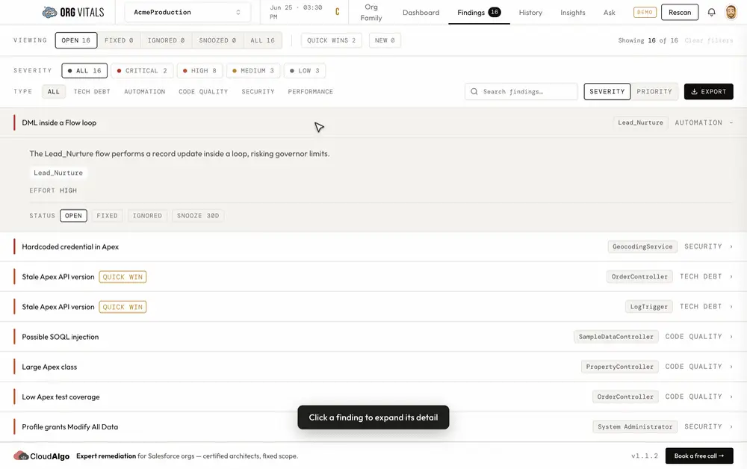Screen dimensions: 747x469
Task: Mark finding status as FIXED
Action: click(107, 216)
